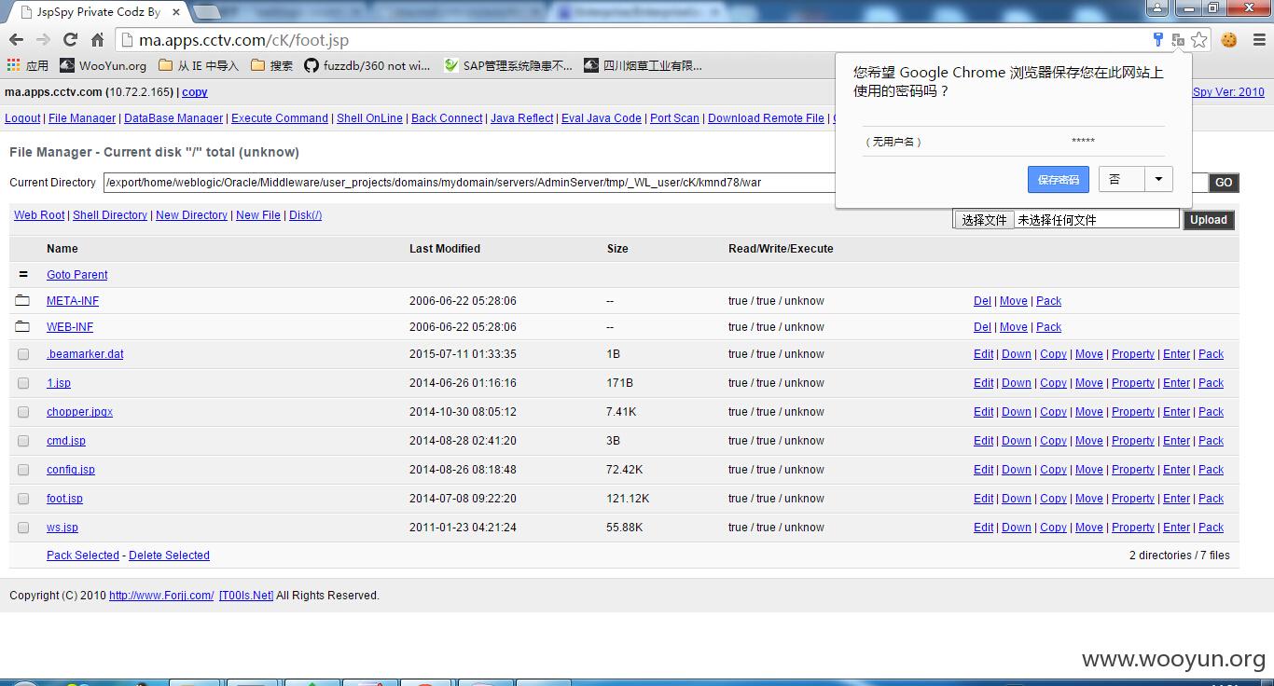Open Back Connect menu link
Image resolution: width=1274 pixels, height=686 pixels.
pyautogui.click(x=447, y=118)
